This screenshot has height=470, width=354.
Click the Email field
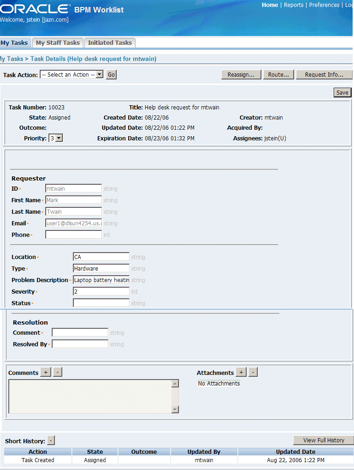74,223
